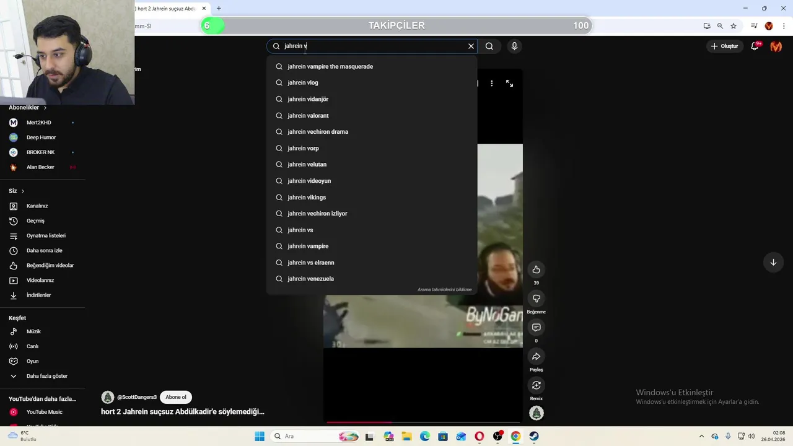The height and width of the screenshot is (446, 793).
Task: Start voice search with the microphone
Action: (514, 46)
